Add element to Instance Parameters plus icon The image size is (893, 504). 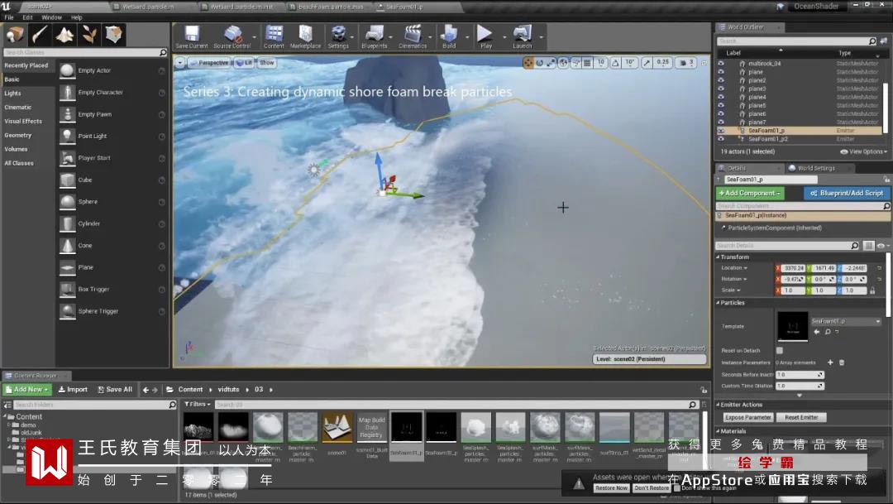click(x=830, y=362)
